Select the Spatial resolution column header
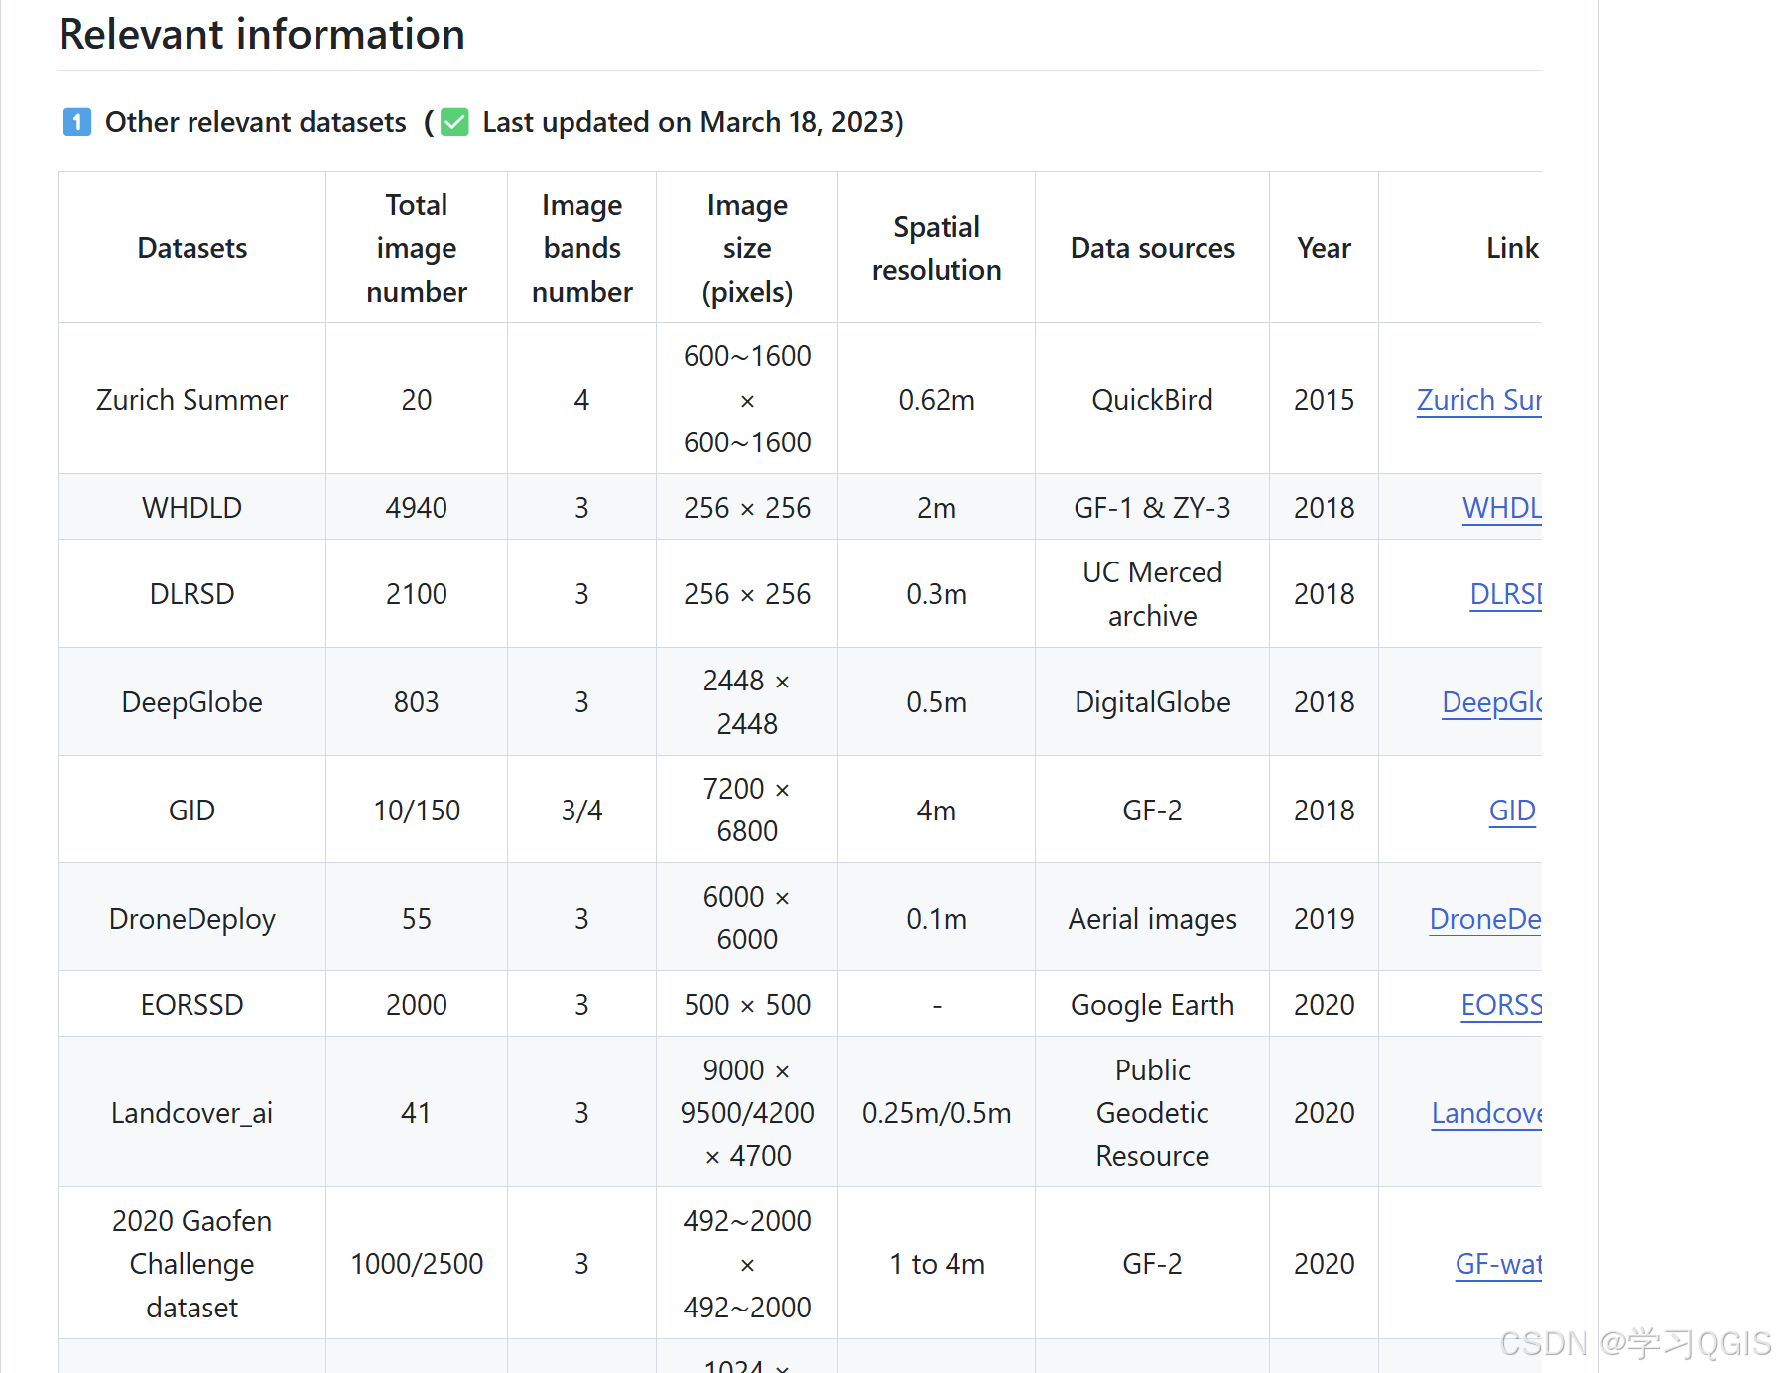Image resolution: width=1776 pixels, height=1373 pixels. (x=937, y=248)
